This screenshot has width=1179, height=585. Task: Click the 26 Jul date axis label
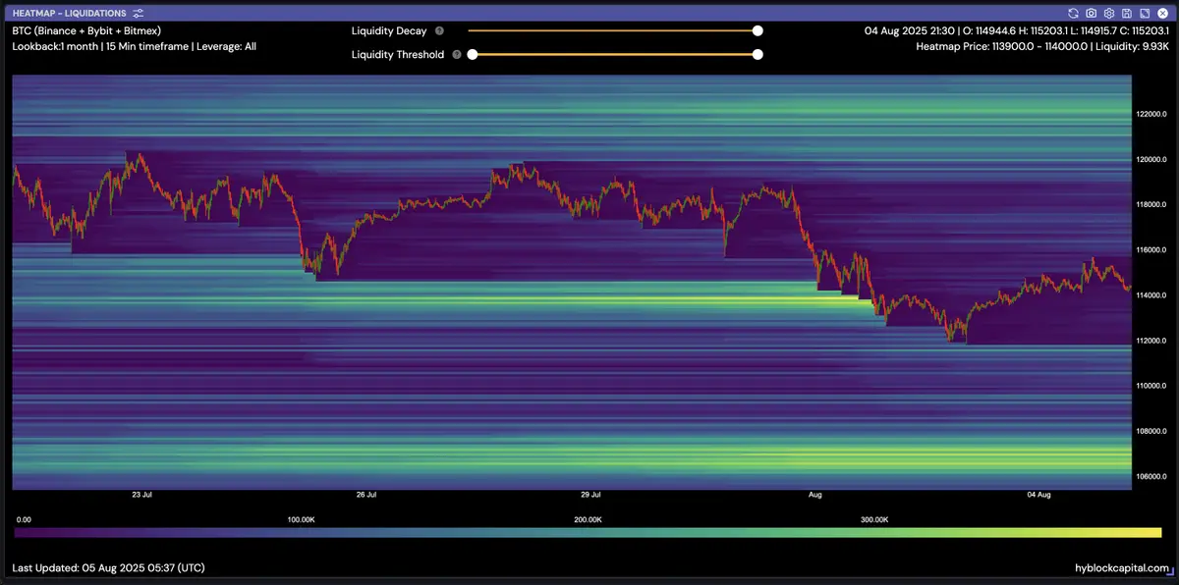[365, 495]
